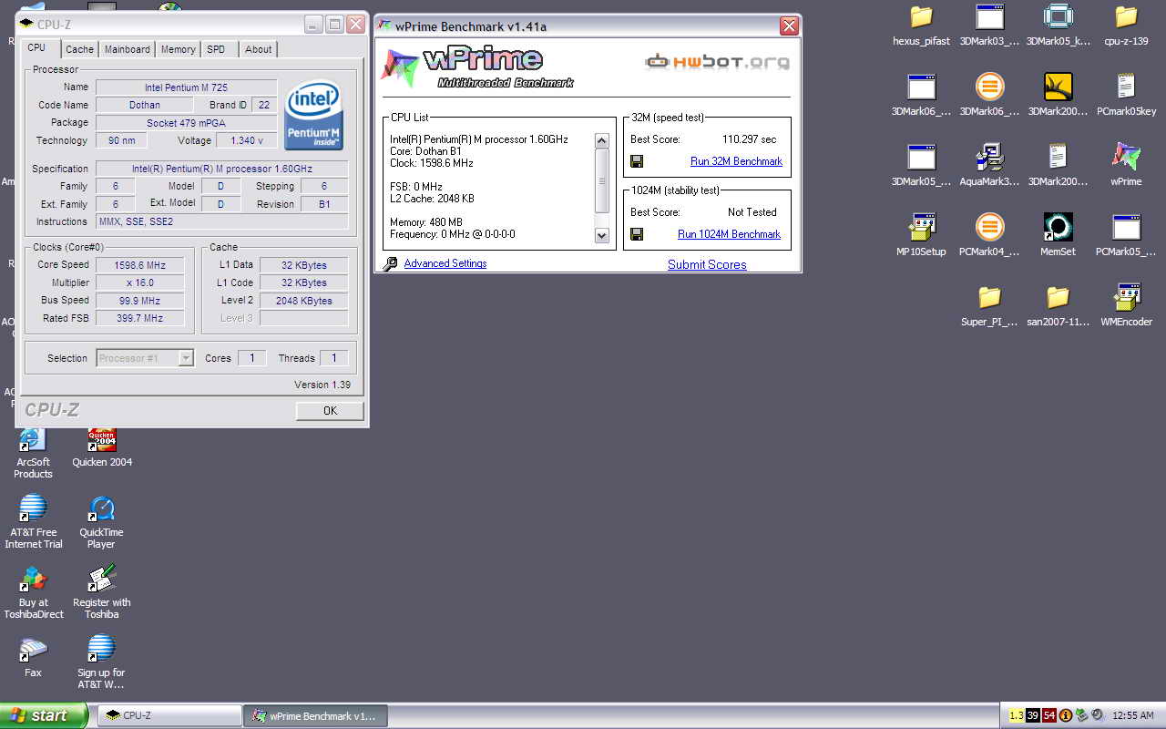Click the black 39 tray indicator

(1033, 715)
